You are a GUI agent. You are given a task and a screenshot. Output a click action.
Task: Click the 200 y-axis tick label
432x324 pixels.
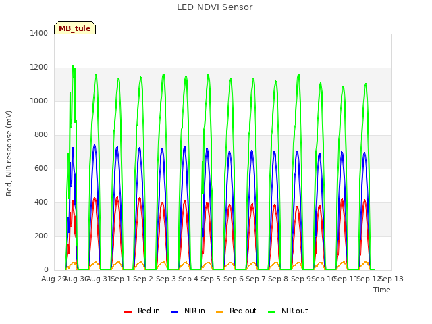tap(41, 236)
